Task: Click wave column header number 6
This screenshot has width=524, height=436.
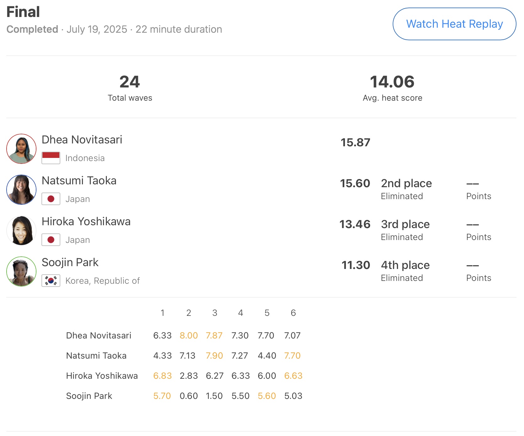Action: 293,313
